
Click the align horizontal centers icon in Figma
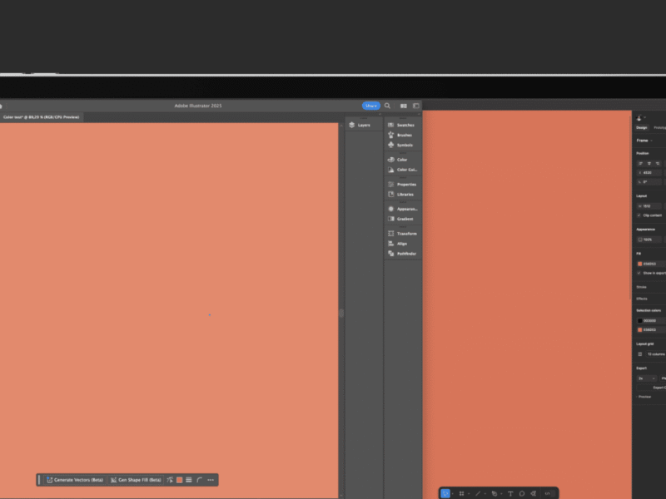(649, 163)
